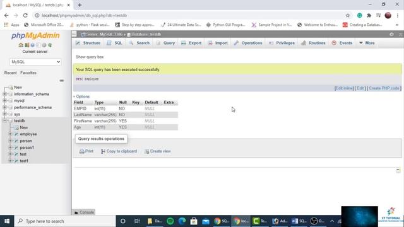The width and height of the screenshot is (404, 227).
Task: Open Task View on the taskbar
Action: pos(137,221)
